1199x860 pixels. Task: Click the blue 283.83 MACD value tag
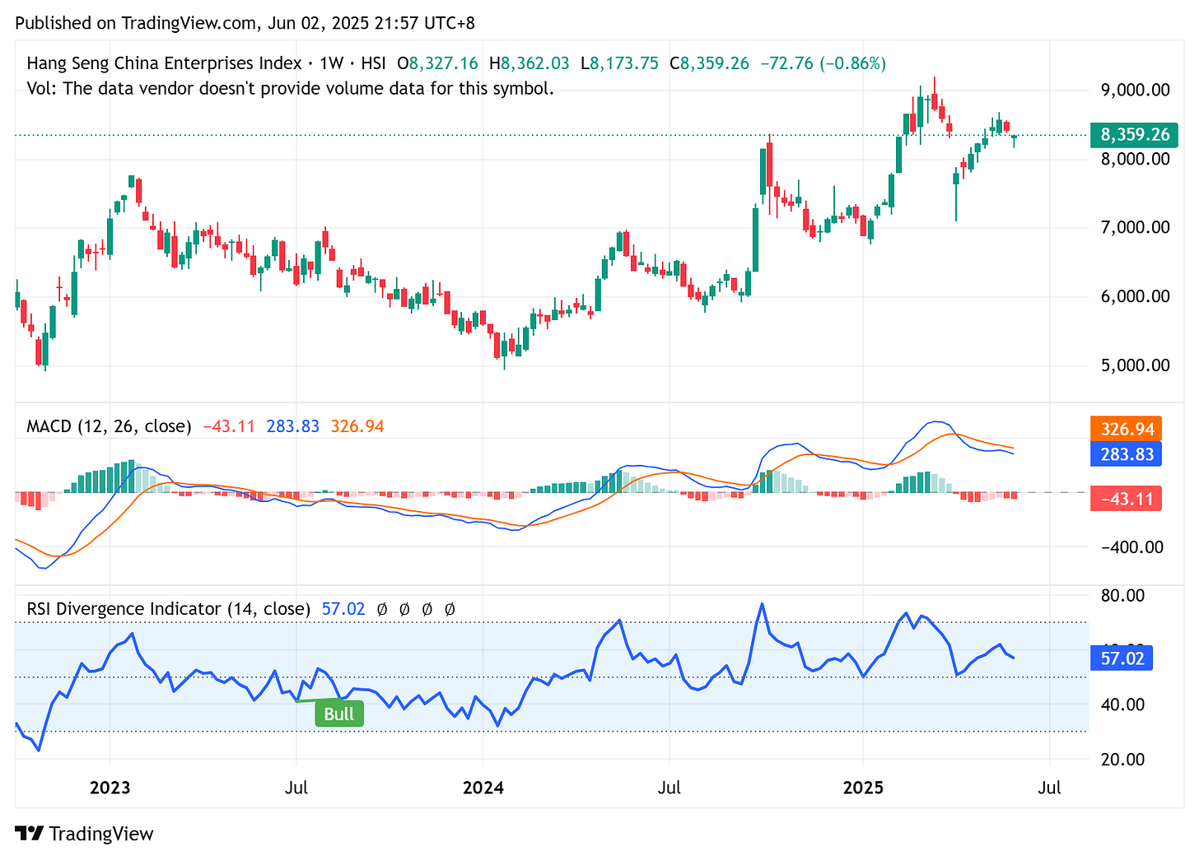click(1126, 453)
